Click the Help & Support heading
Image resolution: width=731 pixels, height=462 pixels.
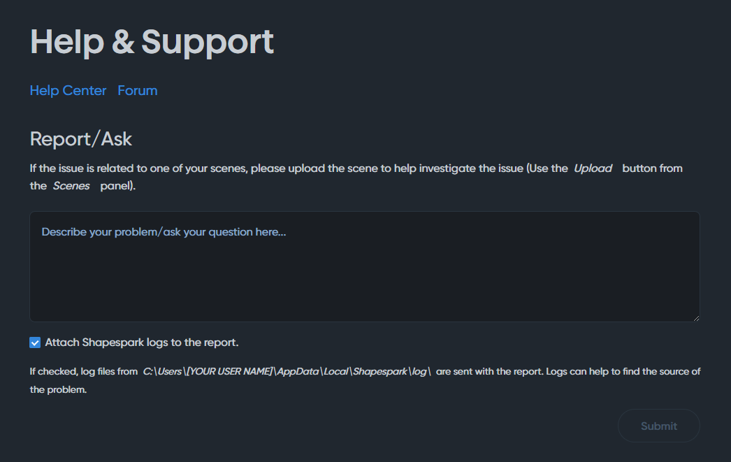click(x=152, y=42)
